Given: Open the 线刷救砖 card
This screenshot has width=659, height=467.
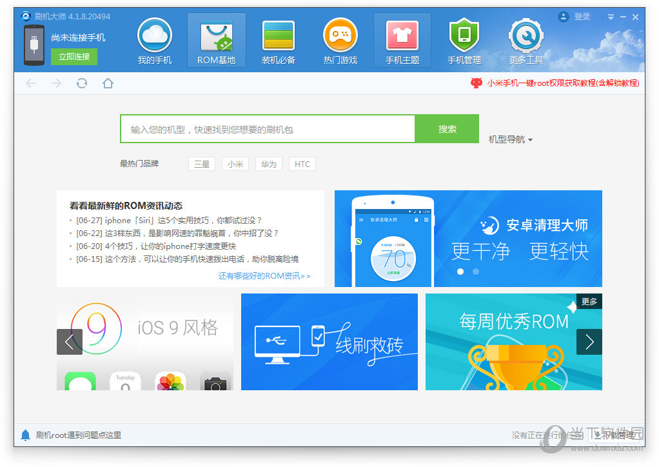Looking at the screenshot, I should [329, 342].
